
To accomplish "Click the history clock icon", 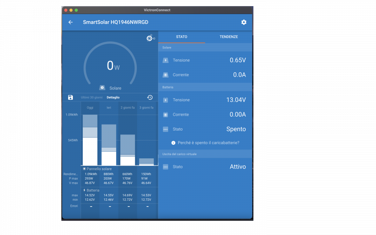I will click(x=150, y=97).
